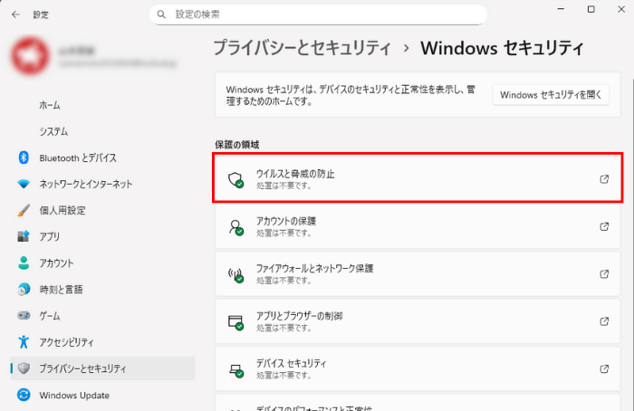Click the Windows Update sync icon
The width and height of the screenshot is (634, 411).
click(24, 395)
